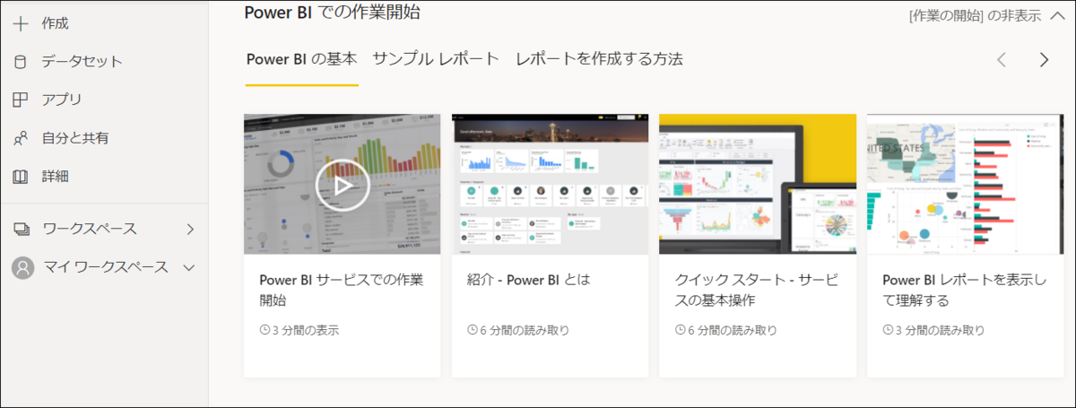Click the ワークスペース stacked windows icon
This screenshot has width=1076, height=408.
coord(22,229)
